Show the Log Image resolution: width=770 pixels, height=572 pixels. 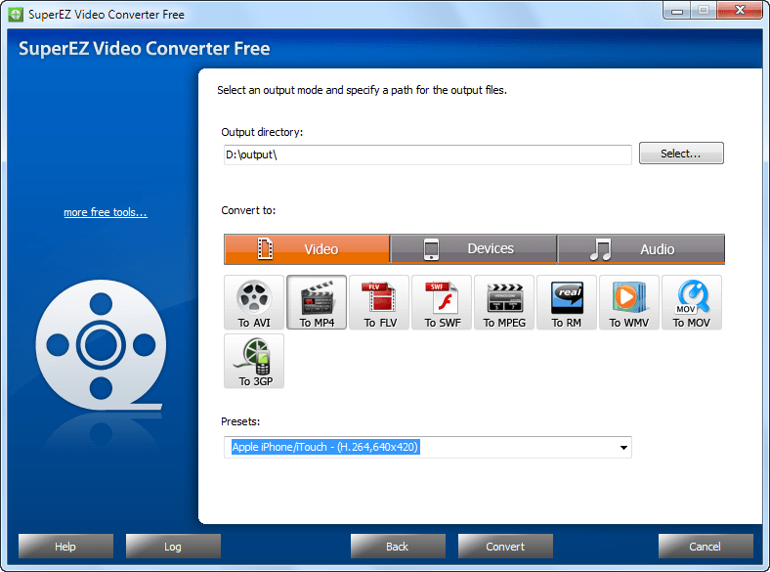[173, 547]
